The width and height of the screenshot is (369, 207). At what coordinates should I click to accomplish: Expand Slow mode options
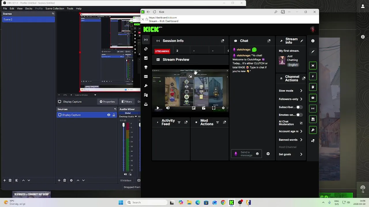pos(301,91)
